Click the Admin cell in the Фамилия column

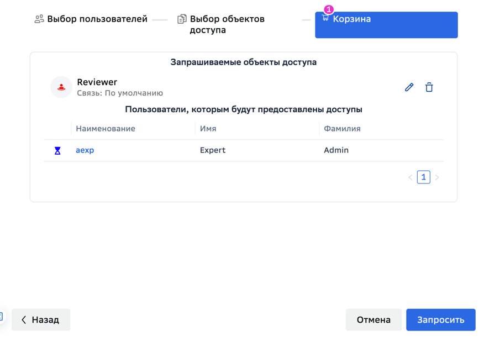pos(336,150)
